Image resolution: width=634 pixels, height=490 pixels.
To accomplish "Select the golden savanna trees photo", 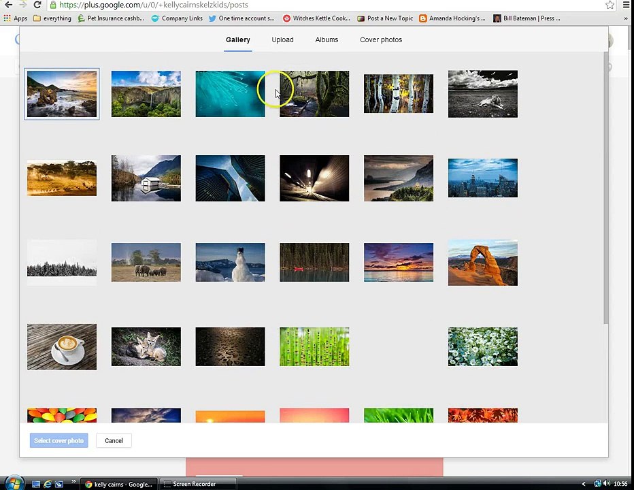I will (x=62, y=178).
